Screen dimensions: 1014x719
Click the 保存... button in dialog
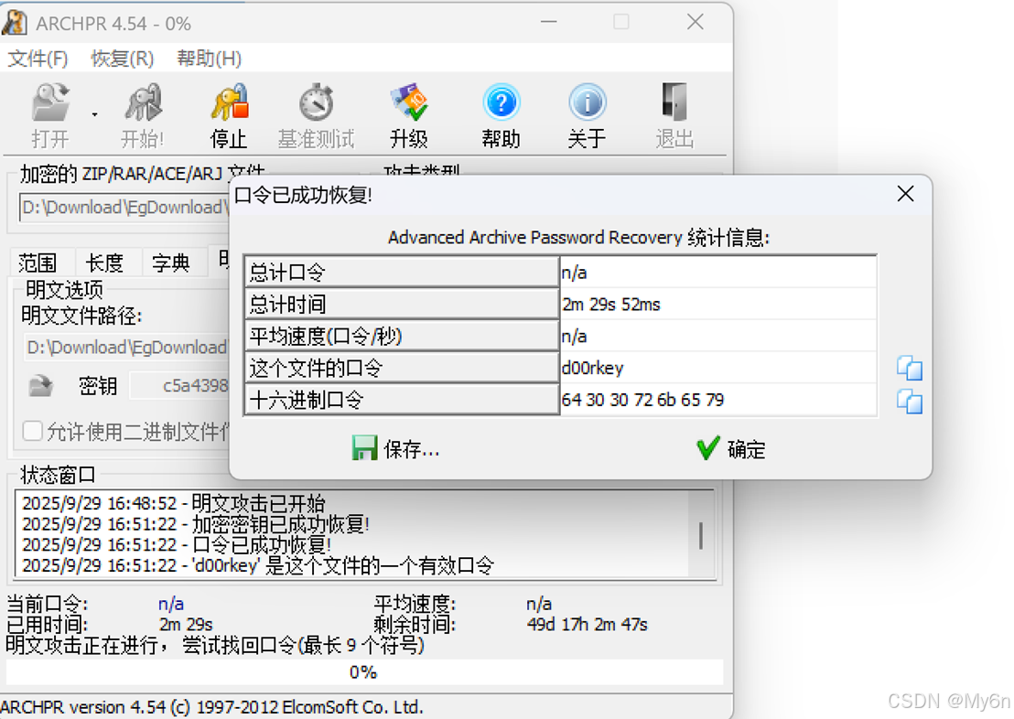coord(395,449)
